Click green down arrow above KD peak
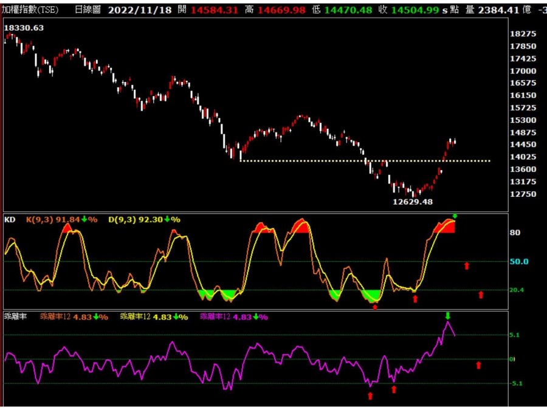The height and width of the screenshot is (410, 547). pyautogui.click(x=455, y=216)
